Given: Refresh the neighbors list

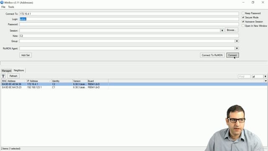Looking at the screenshot, I should [x=13, y=76].
